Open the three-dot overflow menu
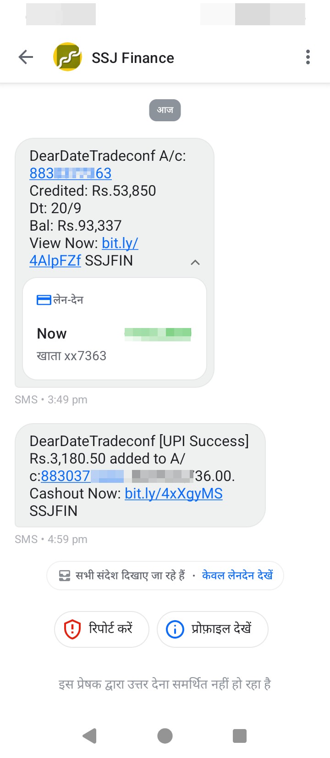330x758 pixels. click(308, 57)
